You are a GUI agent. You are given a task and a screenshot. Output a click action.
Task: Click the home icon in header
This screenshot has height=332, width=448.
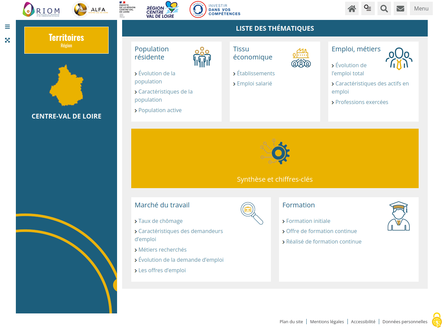(352, 8)
